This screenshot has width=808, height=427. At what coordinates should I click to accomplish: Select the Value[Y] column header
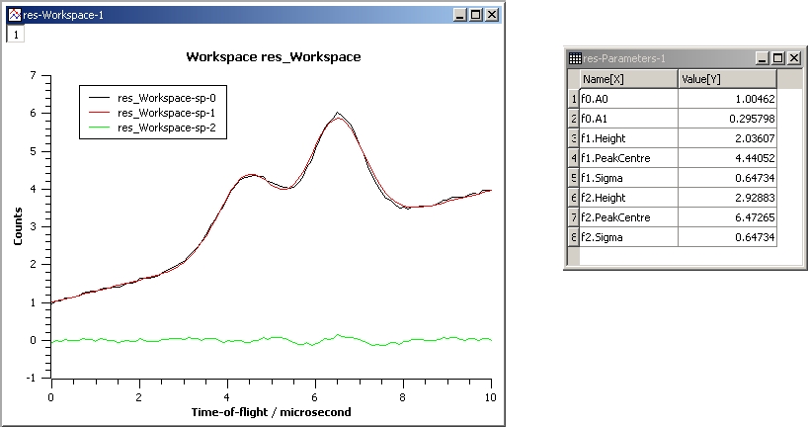point(726,79)
